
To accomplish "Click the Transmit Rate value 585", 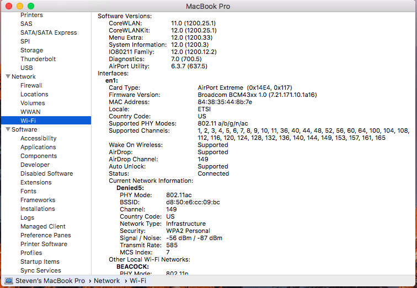I will click(172, 245).
